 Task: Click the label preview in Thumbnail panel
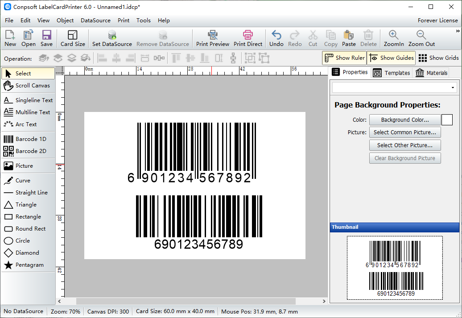(395, 268)
